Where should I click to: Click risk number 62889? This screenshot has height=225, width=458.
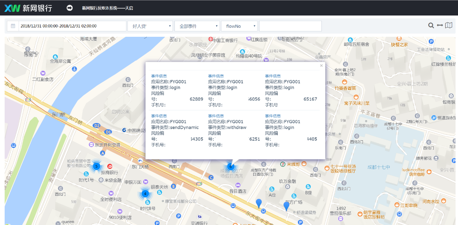click(196, 99)
